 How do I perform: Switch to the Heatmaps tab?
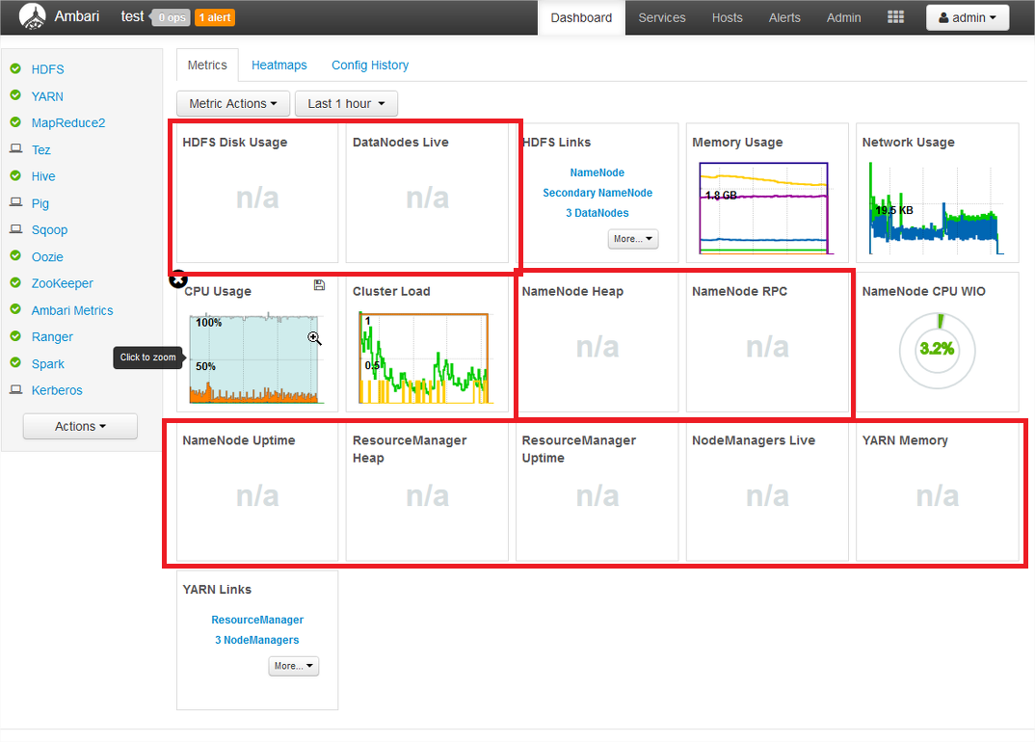279,65
